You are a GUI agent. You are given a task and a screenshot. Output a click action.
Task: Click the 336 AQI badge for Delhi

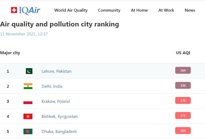pos(183,86)
